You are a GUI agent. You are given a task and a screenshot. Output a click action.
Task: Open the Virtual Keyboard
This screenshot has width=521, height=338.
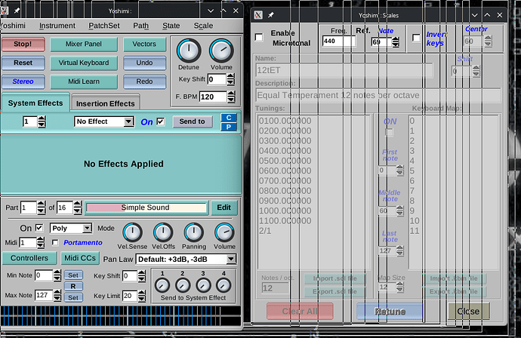(x=84, y=63)
